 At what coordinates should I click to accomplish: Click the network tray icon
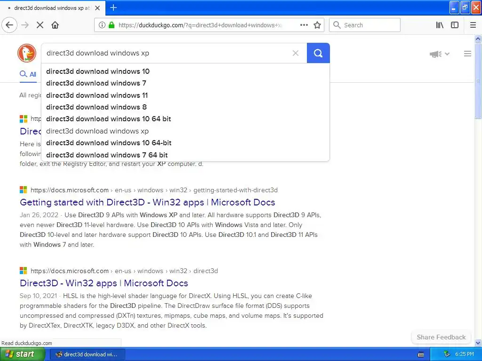447,354
